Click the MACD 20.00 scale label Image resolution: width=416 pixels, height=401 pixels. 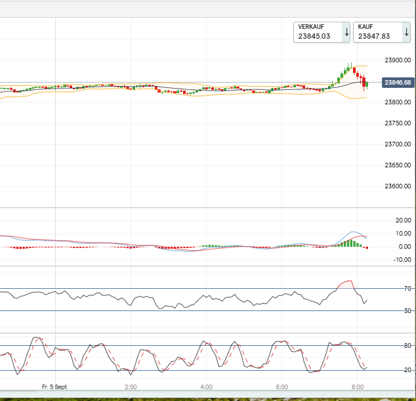tap(403, 221)
